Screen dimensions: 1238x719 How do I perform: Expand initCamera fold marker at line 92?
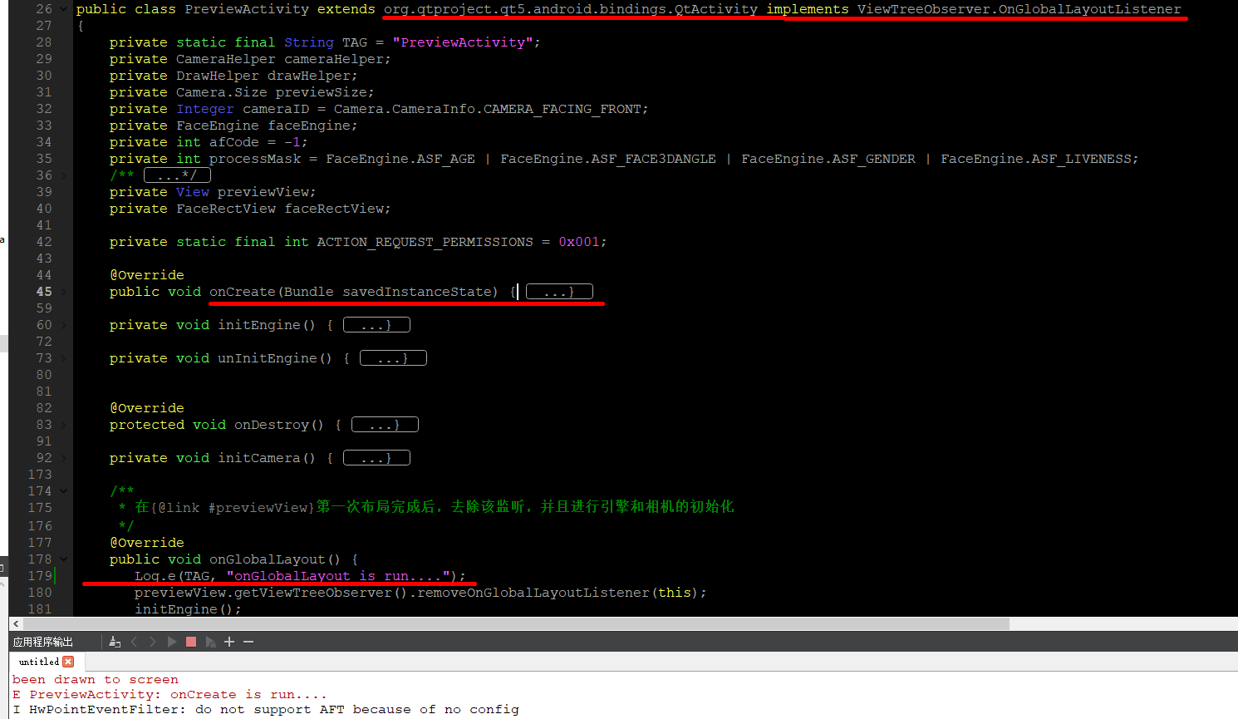[63, 458]
